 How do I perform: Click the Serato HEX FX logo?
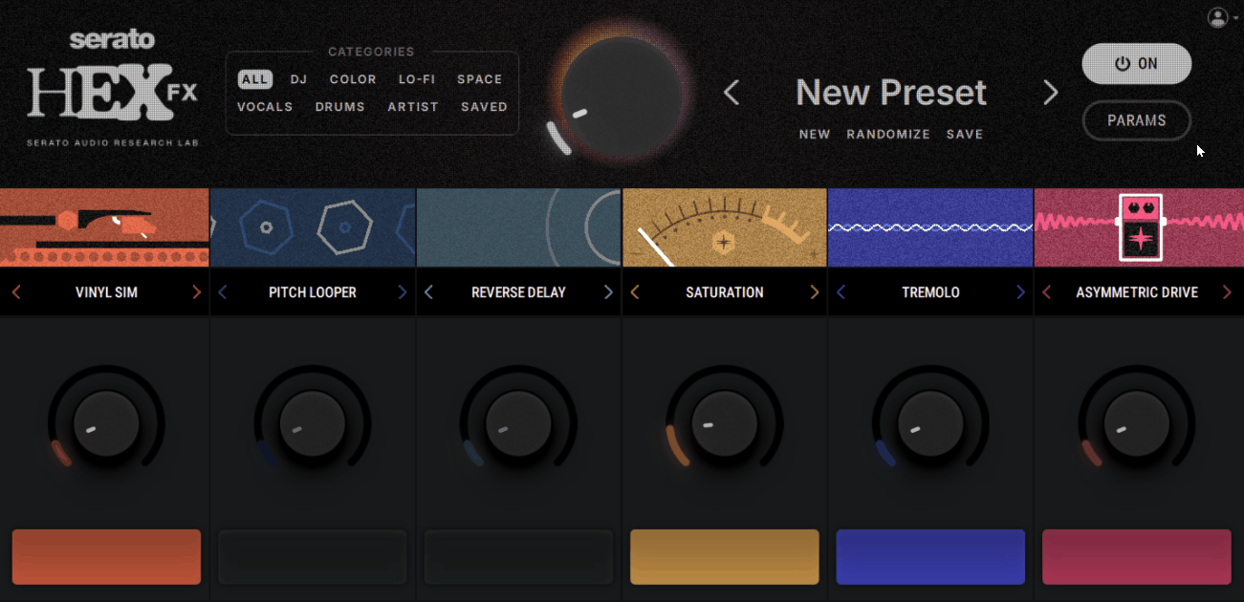pos(113,88)
